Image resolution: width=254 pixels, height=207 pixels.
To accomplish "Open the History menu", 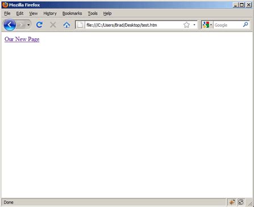I will pyautogui.click(x=50, y=14).
